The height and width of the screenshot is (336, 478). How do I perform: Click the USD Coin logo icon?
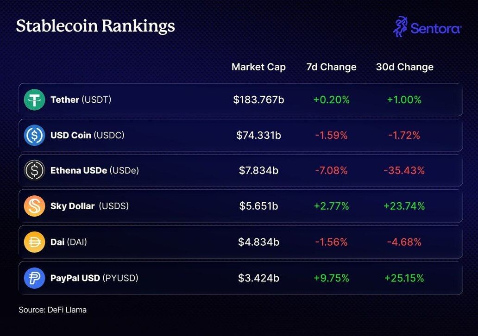34,135
